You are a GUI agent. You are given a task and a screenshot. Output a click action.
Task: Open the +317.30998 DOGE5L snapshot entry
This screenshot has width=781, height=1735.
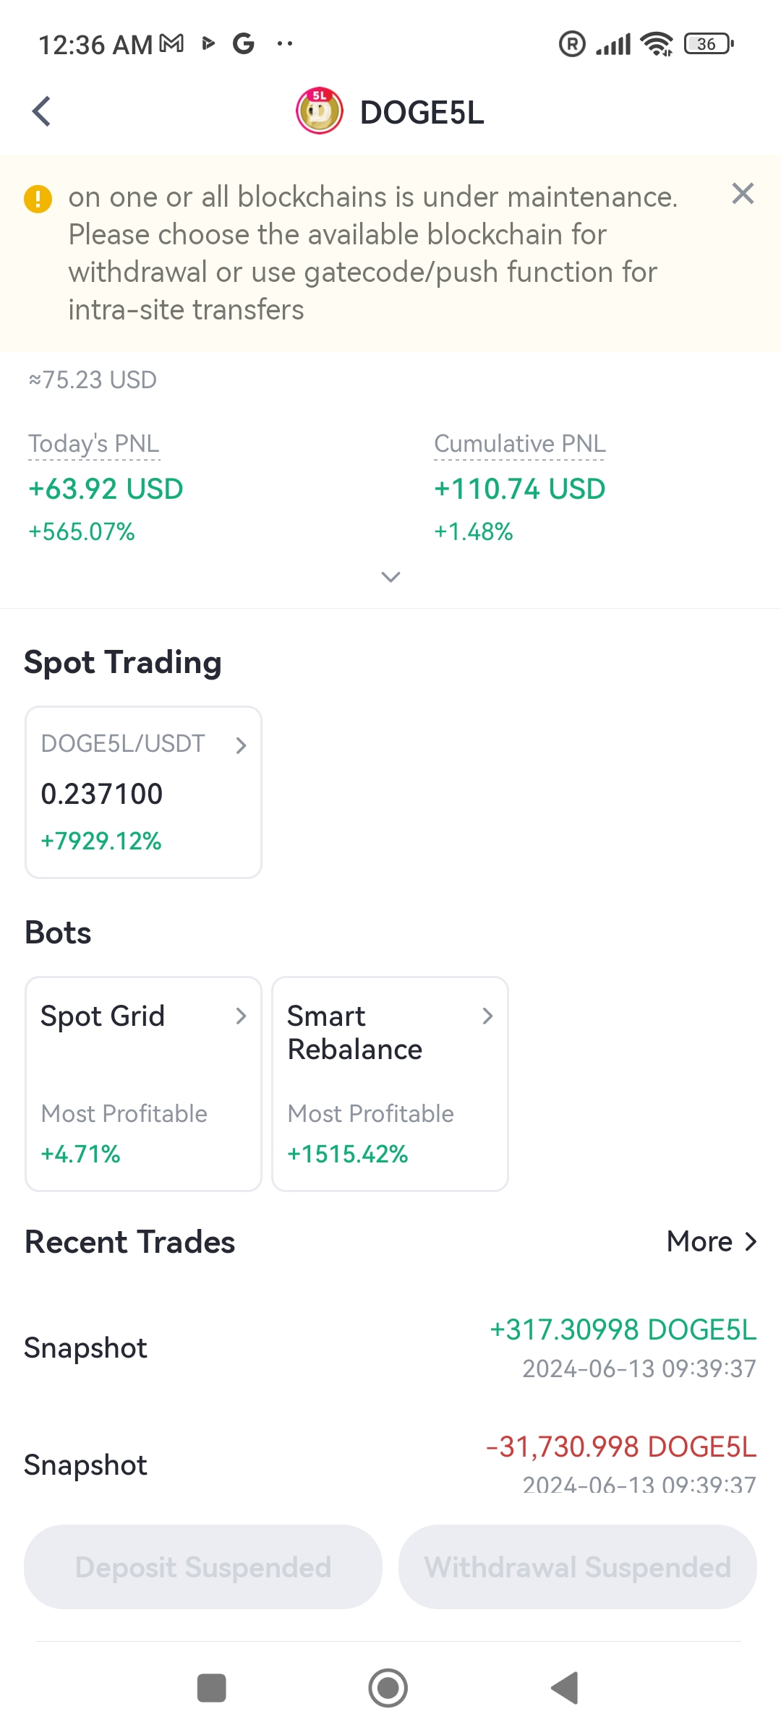point(390,1348)
